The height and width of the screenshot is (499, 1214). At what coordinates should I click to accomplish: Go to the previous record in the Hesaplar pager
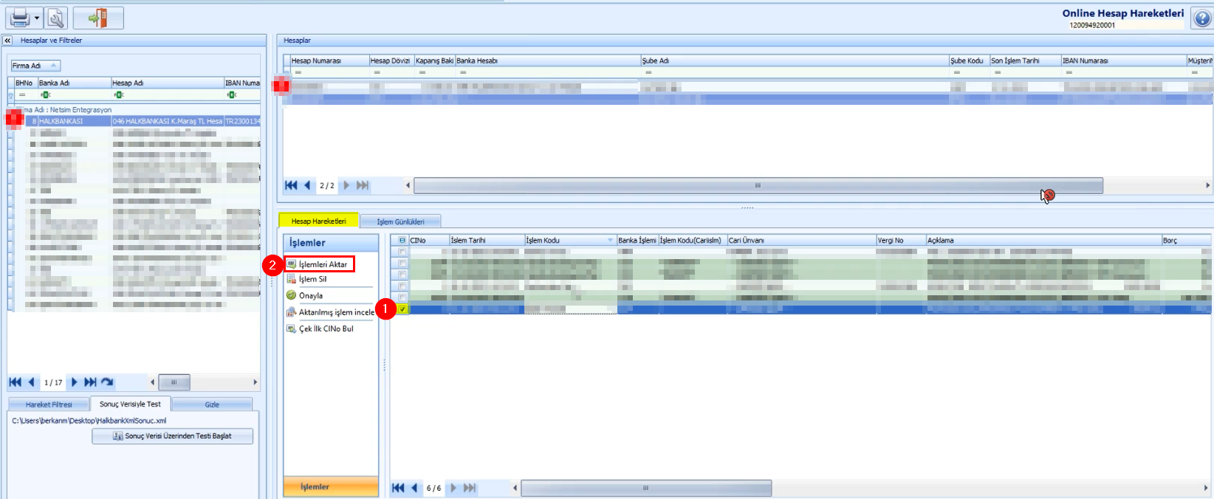click(307, 185)
